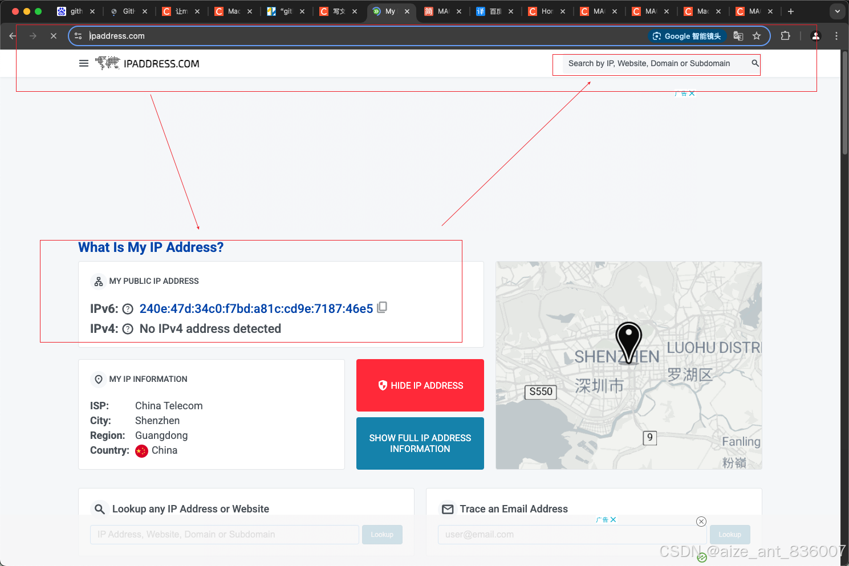Click the ipaddress.com URL in the address bar
This screenshot has width=849, height=566.
tap(117, 36)
